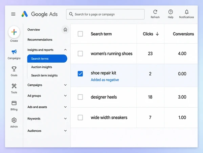Click the home icon beside Overview
The height and width of the screenshot is (153, 203).
pos(65,30)
